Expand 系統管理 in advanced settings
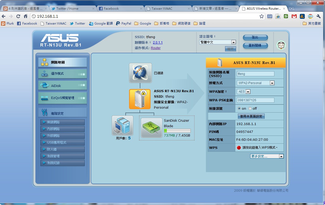This screenshot has height=205, width=325. point(62,156)
